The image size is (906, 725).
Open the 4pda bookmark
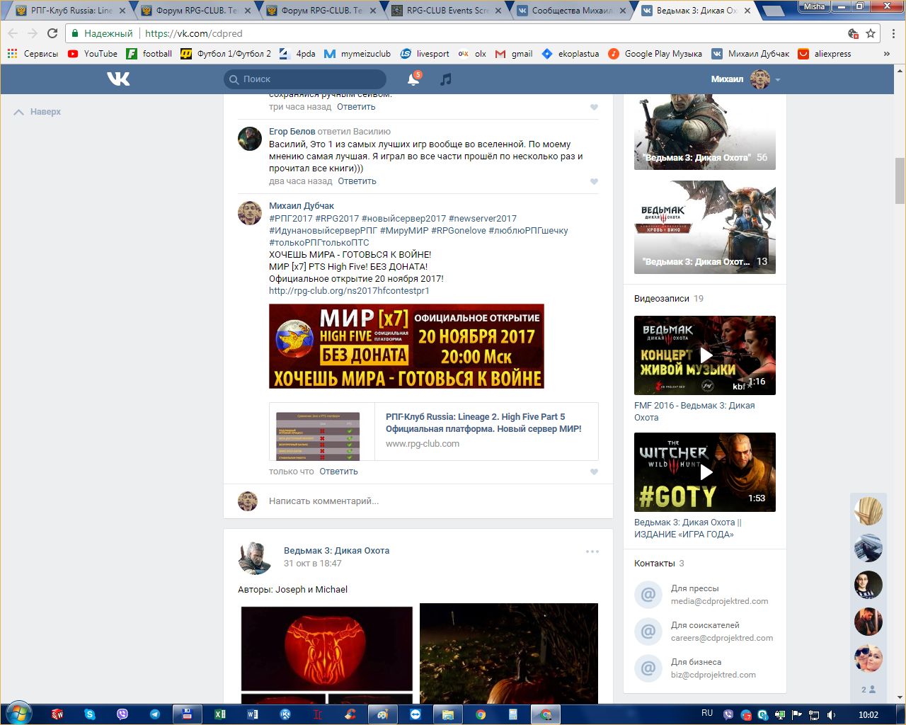coord(297,54)
